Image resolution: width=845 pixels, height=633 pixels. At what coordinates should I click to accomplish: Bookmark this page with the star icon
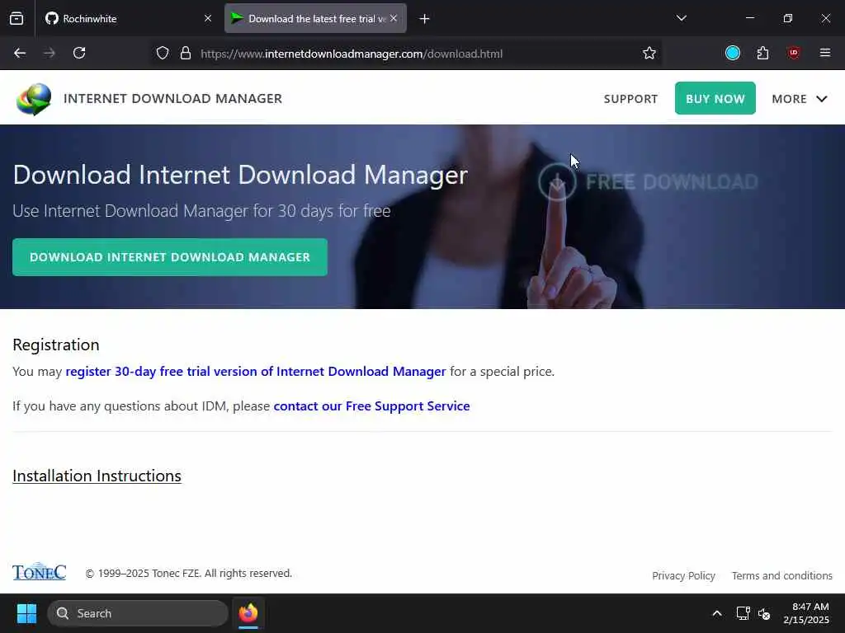tap(649, 54)
